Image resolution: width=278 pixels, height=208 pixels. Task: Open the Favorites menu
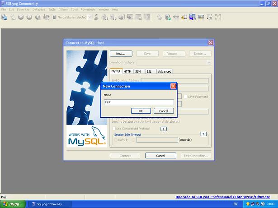pyautogui.click(x=23, y=9)
